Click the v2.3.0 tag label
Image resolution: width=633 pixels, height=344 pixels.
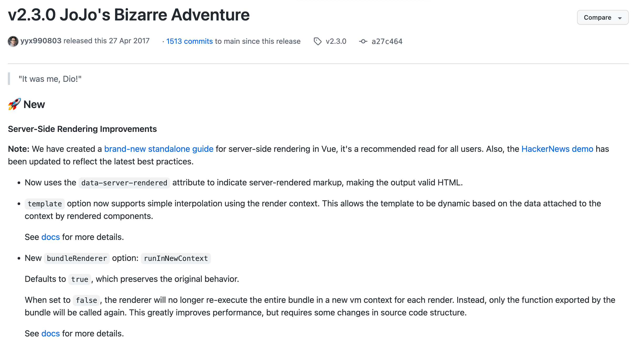[336, 41]
